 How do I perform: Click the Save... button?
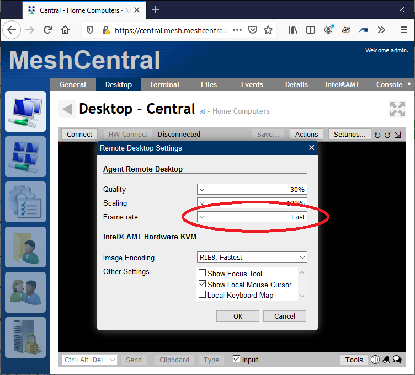pos(268,135)
